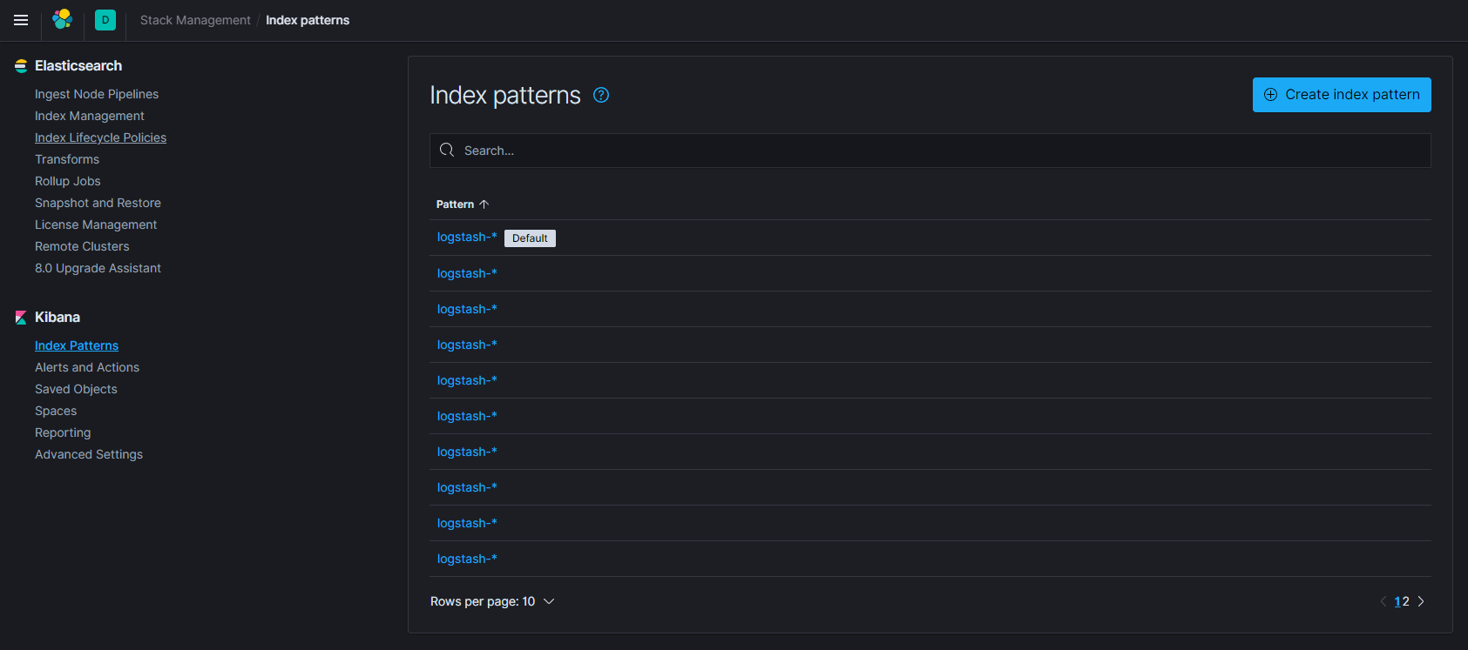Click the Pattern sort arrow icon
The width and height of the screenshot is (1468, 650).
pos(484,204)
